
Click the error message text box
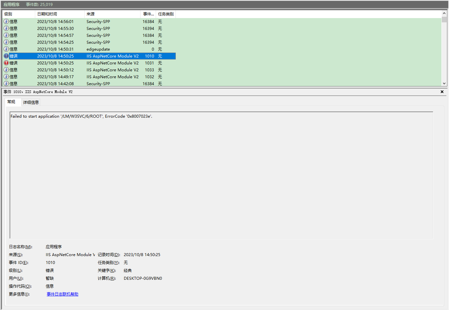tap(221, 175)
